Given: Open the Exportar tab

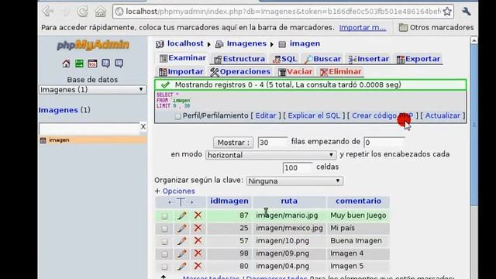Looking at the screenshot, I should [418, 59].
